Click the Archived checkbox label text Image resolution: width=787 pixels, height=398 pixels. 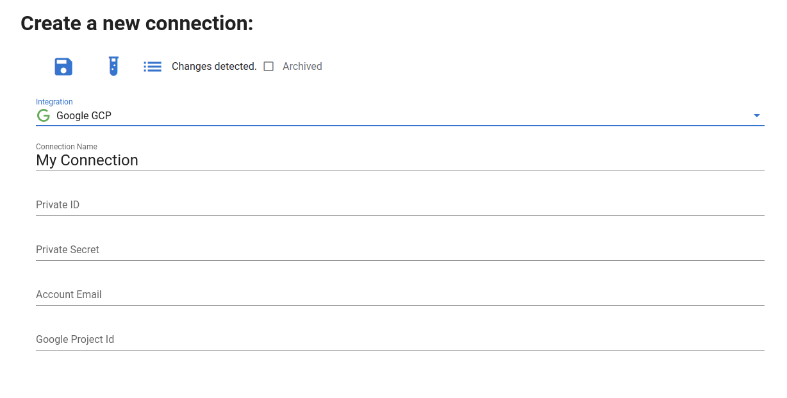click(302, 67)
